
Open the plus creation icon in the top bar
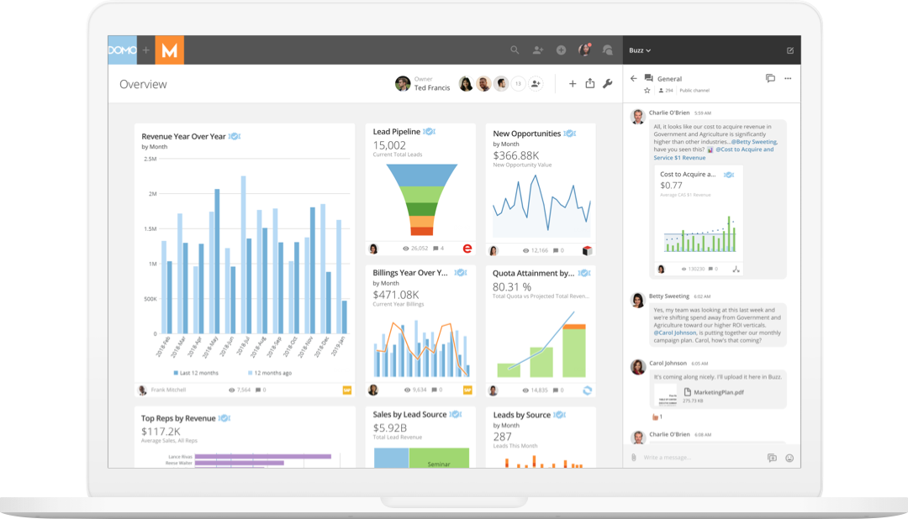point(561,50)
